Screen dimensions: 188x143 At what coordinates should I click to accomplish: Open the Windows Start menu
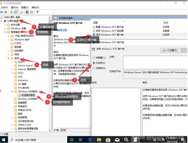coord(4,140)
